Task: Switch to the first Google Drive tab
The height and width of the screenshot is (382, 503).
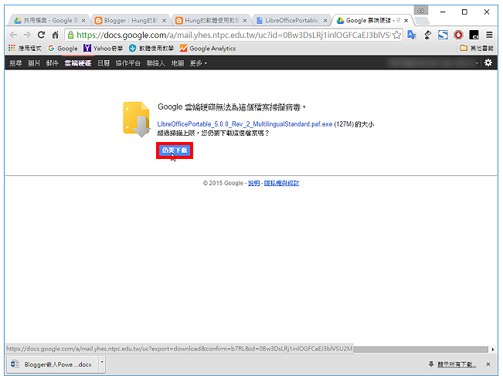Action: point(48,21)
